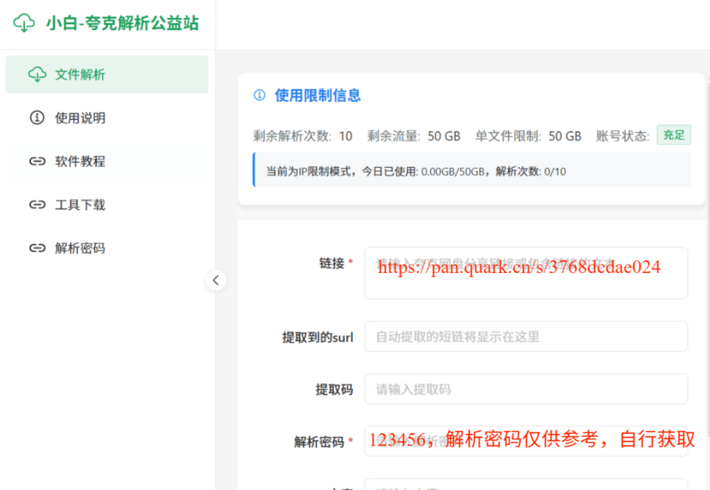This screenshot has height=490, width=710.
Task: Click the 提取到的surl field label
Action: tap(318, 337)
